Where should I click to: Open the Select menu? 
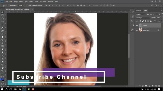pyautogui.click(x=31, y=2)
